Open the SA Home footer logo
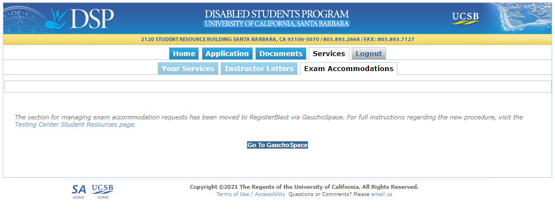Screen dimensions: 555x216 [x=79, y=192]
